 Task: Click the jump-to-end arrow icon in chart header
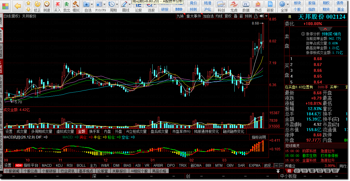[261, 16]
